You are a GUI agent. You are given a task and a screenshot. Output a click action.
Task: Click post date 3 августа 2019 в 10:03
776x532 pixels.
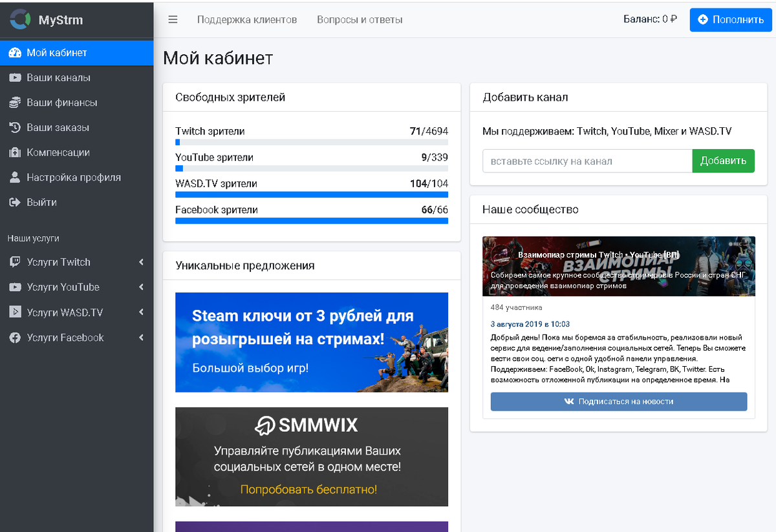click(x=530, y=324)
